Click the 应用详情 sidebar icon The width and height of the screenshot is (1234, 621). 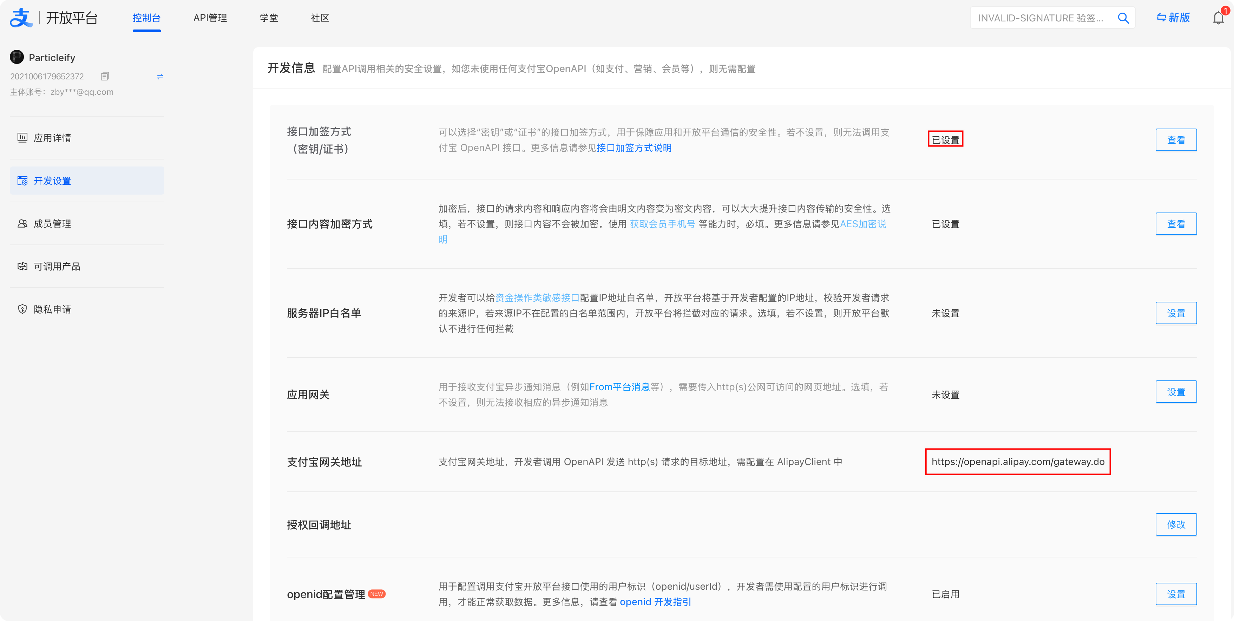(22, 138)
